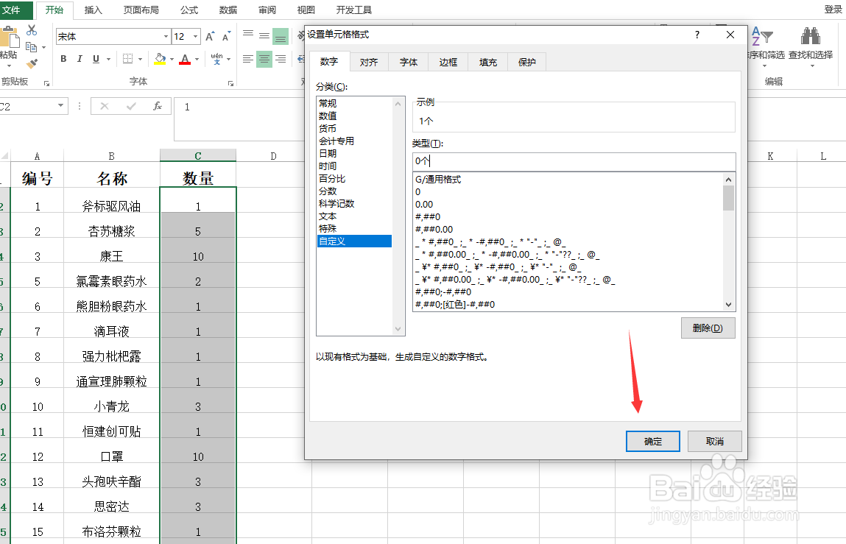The height and width of the screenshot is (544, 846).
Task: Open the 文件 File menu
Action: pyautogui.click(x=11, y=10)
